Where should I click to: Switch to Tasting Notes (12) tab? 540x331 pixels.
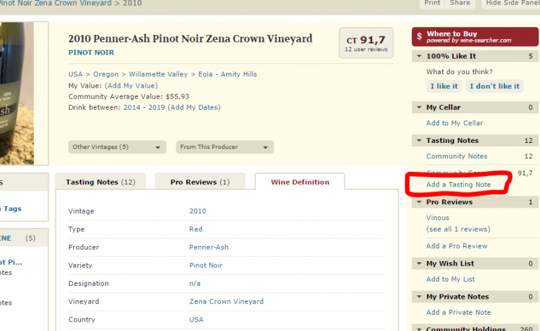click(101, 182)
